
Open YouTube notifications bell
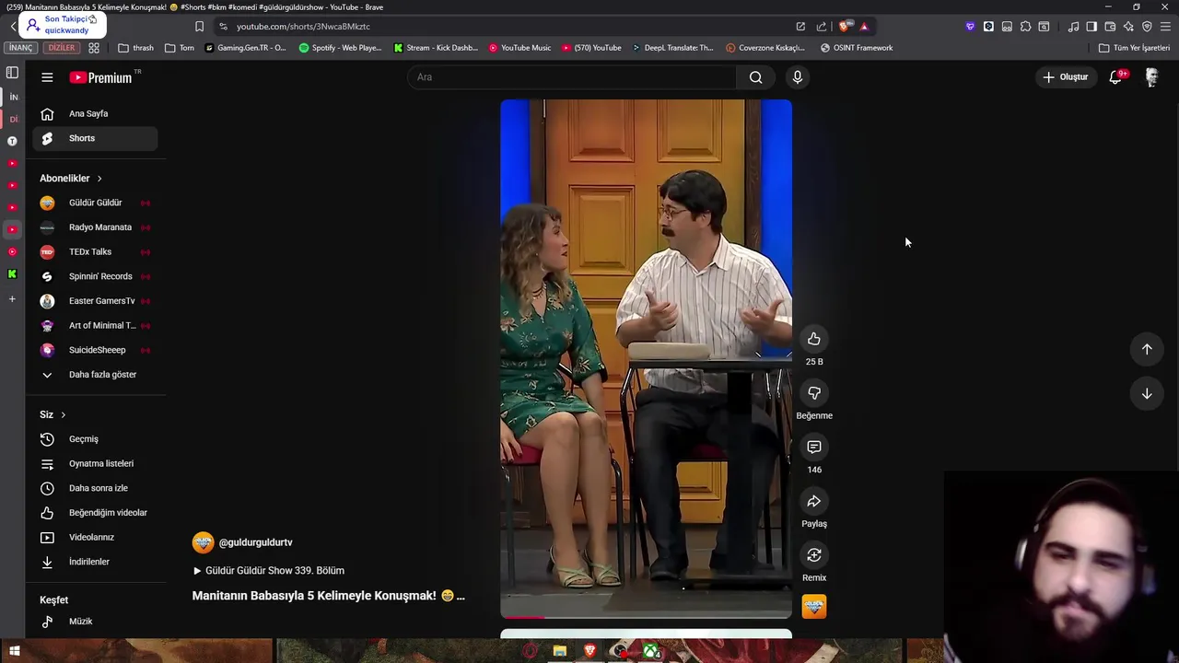pyautogui.click(x=1115, y=77)
